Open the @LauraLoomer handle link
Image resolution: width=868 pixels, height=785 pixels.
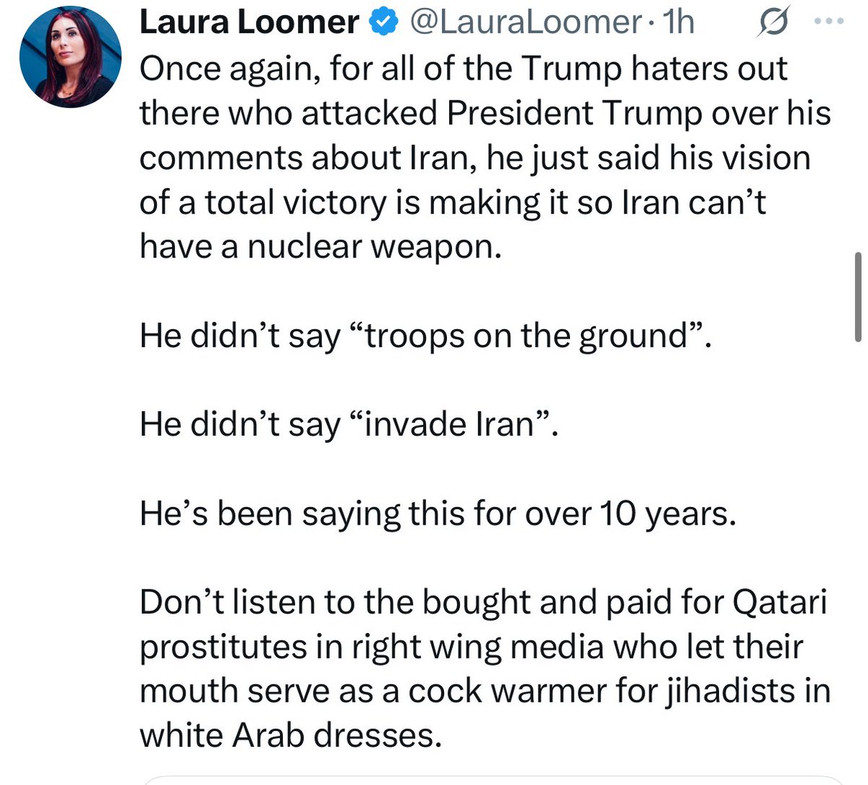tap(524, 22)
